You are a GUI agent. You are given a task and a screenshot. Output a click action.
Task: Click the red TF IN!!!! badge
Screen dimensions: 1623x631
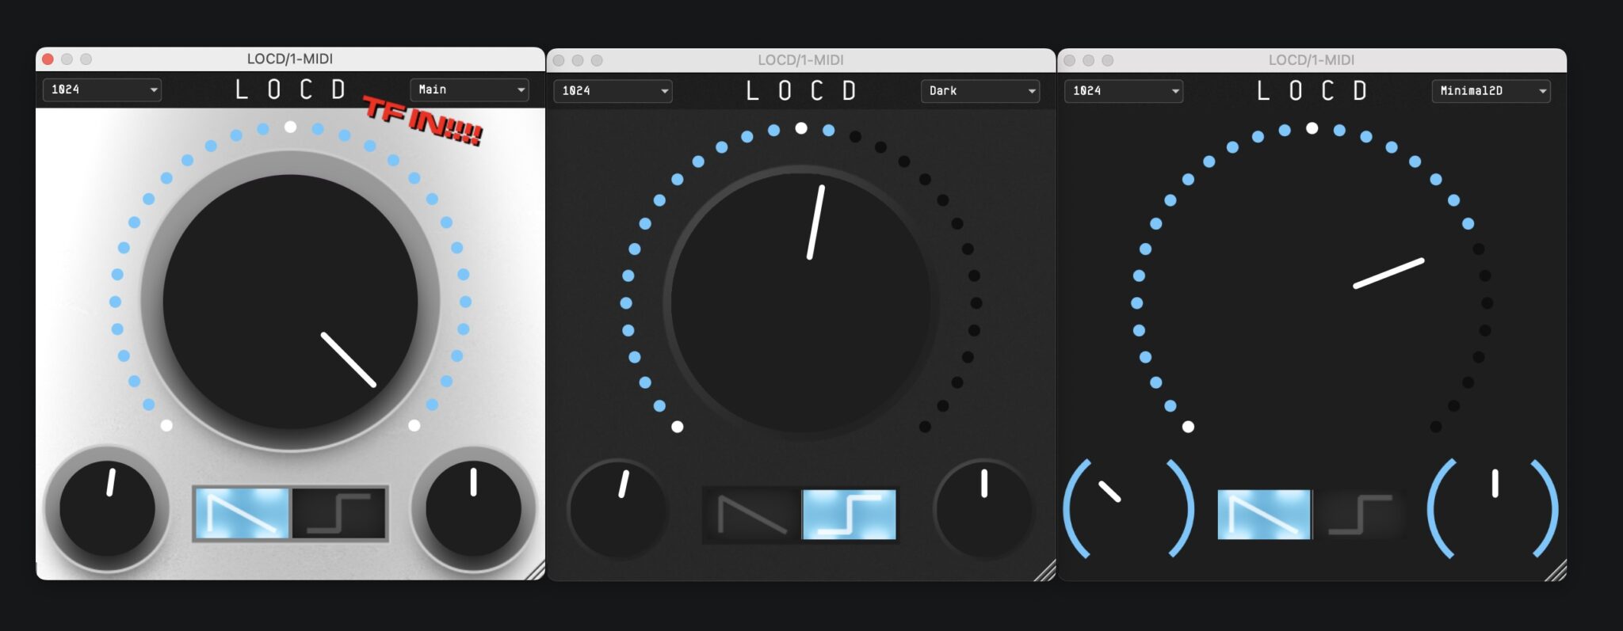(x=423, y=120)
